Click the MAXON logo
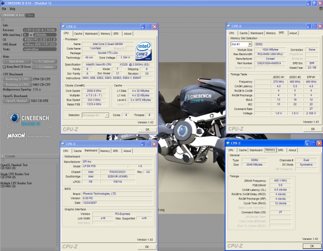This screenshot has height=251, width=323. (x=16, y=136)
